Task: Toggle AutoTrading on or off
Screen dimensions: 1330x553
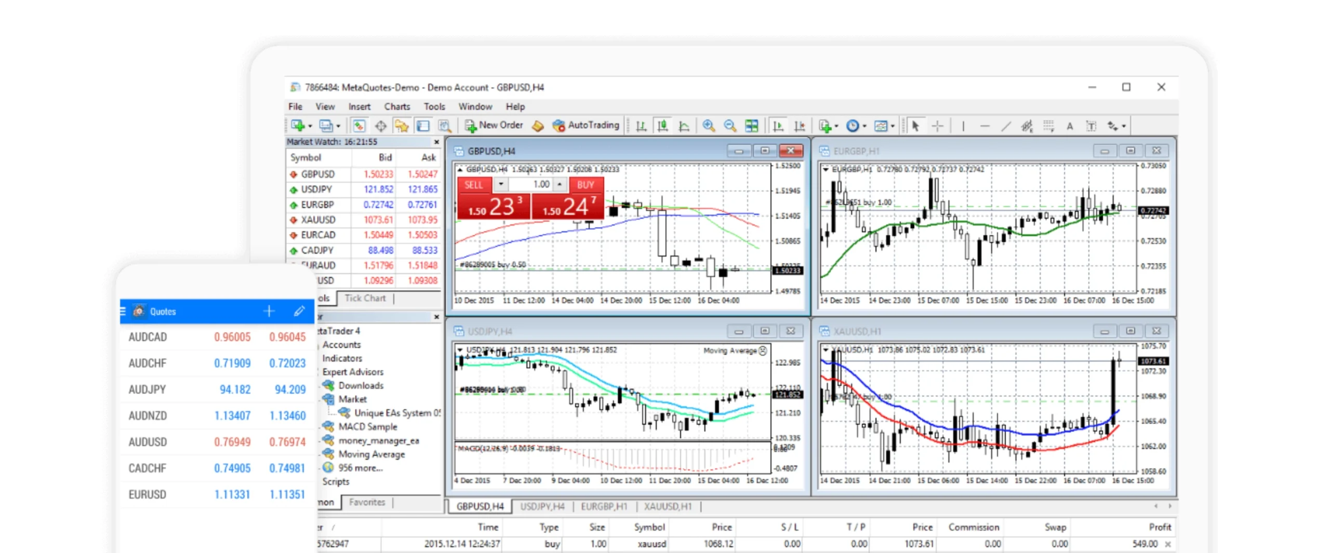Action: pos(586,125)
